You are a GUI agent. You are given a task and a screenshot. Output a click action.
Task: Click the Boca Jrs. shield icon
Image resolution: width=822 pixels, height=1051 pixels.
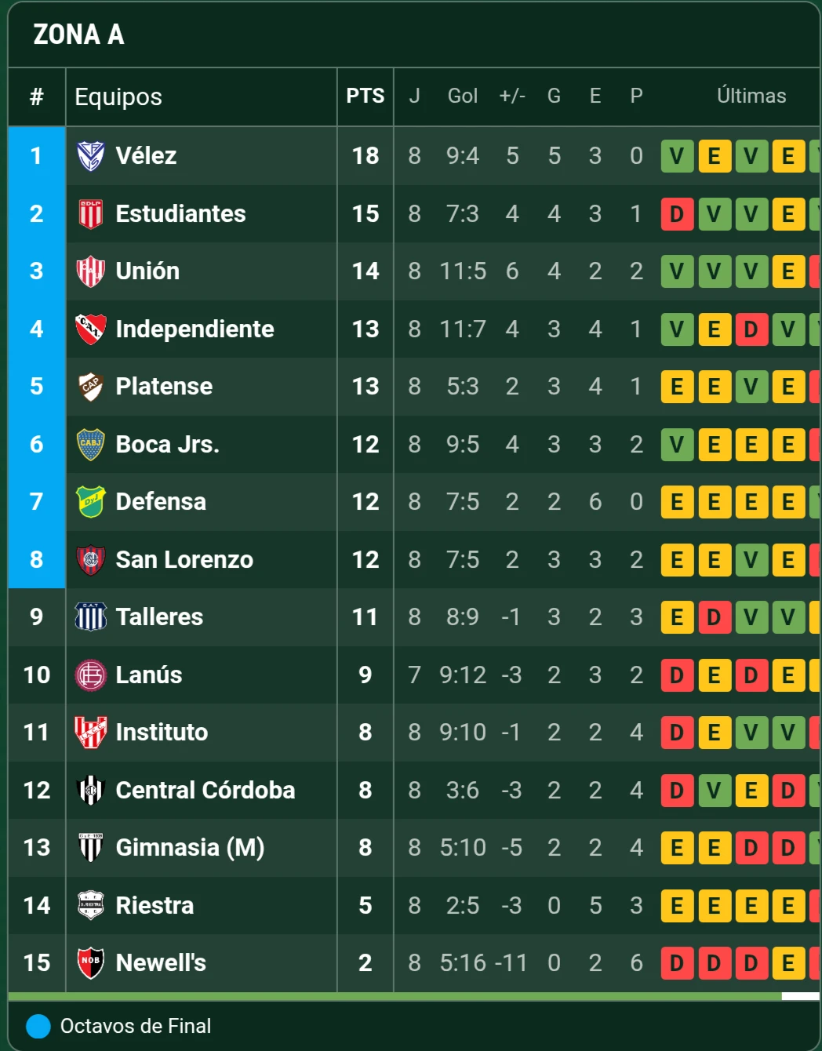click(x=90, y=445)
